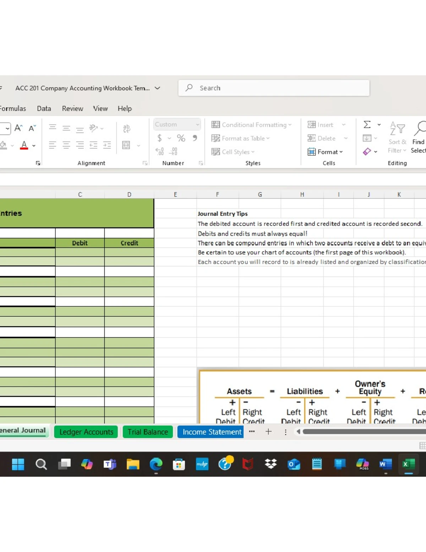
Task: Click the Increase Decimal icon
Action: click(x=160, y=152)
